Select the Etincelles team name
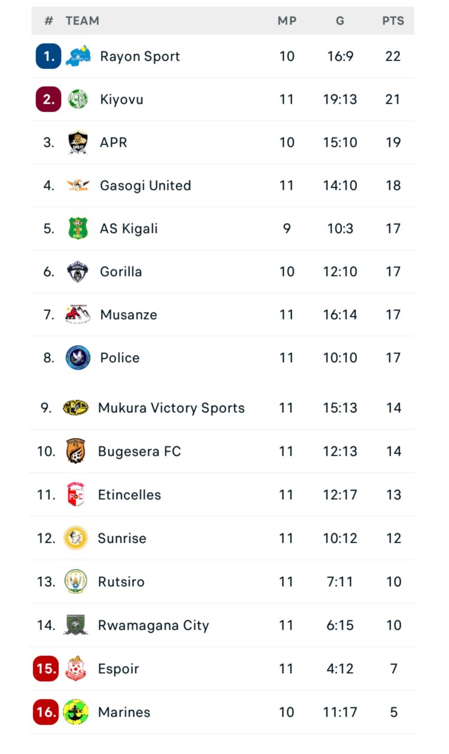449x754 pixels. 129,495
